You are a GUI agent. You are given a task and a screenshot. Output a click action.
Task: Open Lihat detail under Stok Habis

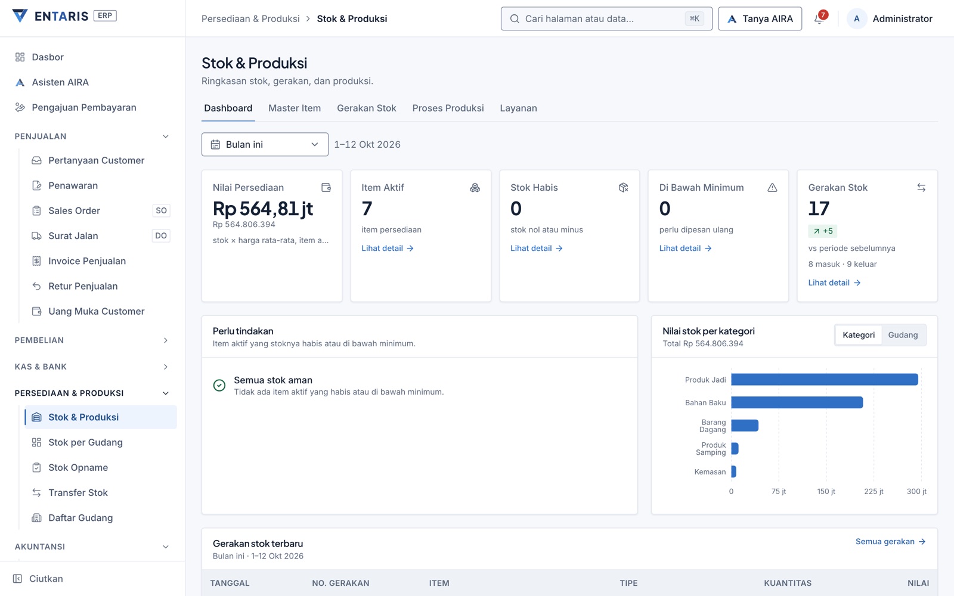tap(537, 249)
